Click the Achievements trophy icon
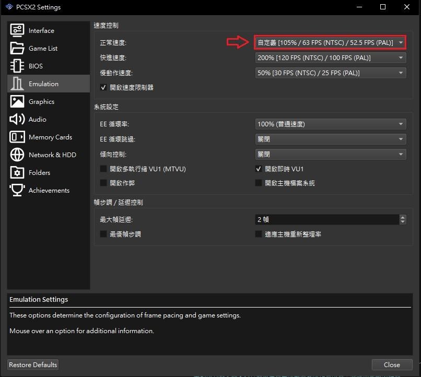This screenshot has height=377, width=421. coord(17,191)
